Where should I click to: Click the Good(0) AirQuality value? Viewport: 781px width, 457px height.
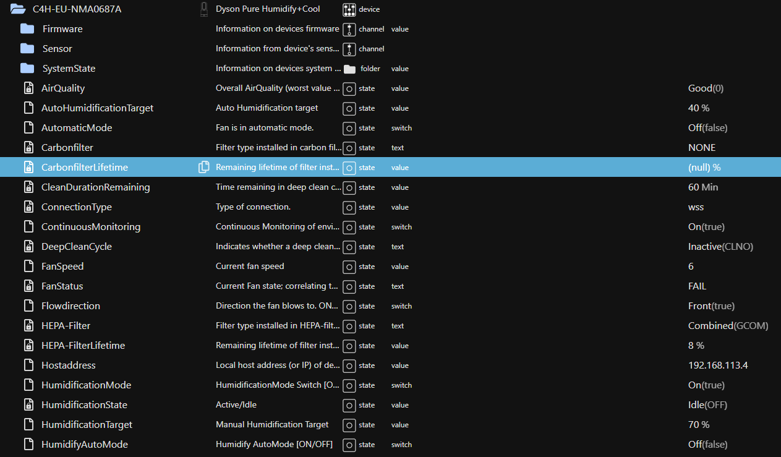pyautogui.click(x=706, y=88)
